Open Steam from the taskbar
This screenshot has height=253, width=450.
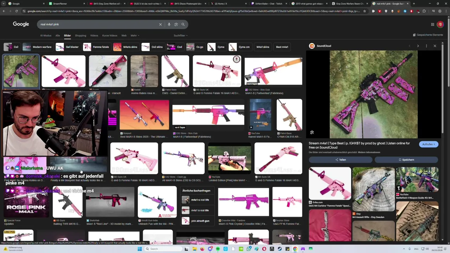click(279, 249)
